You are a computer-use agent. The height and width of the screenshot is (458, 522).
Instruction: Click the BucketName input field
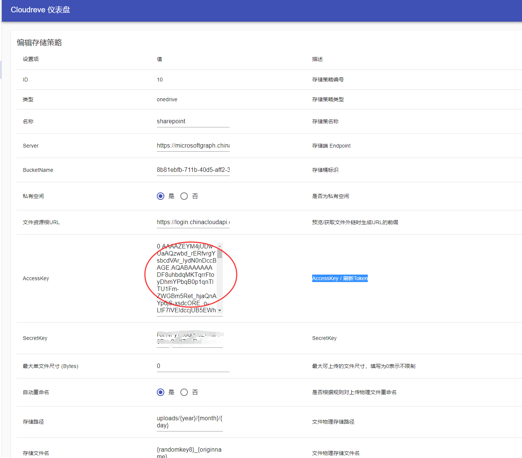[193, 170]
